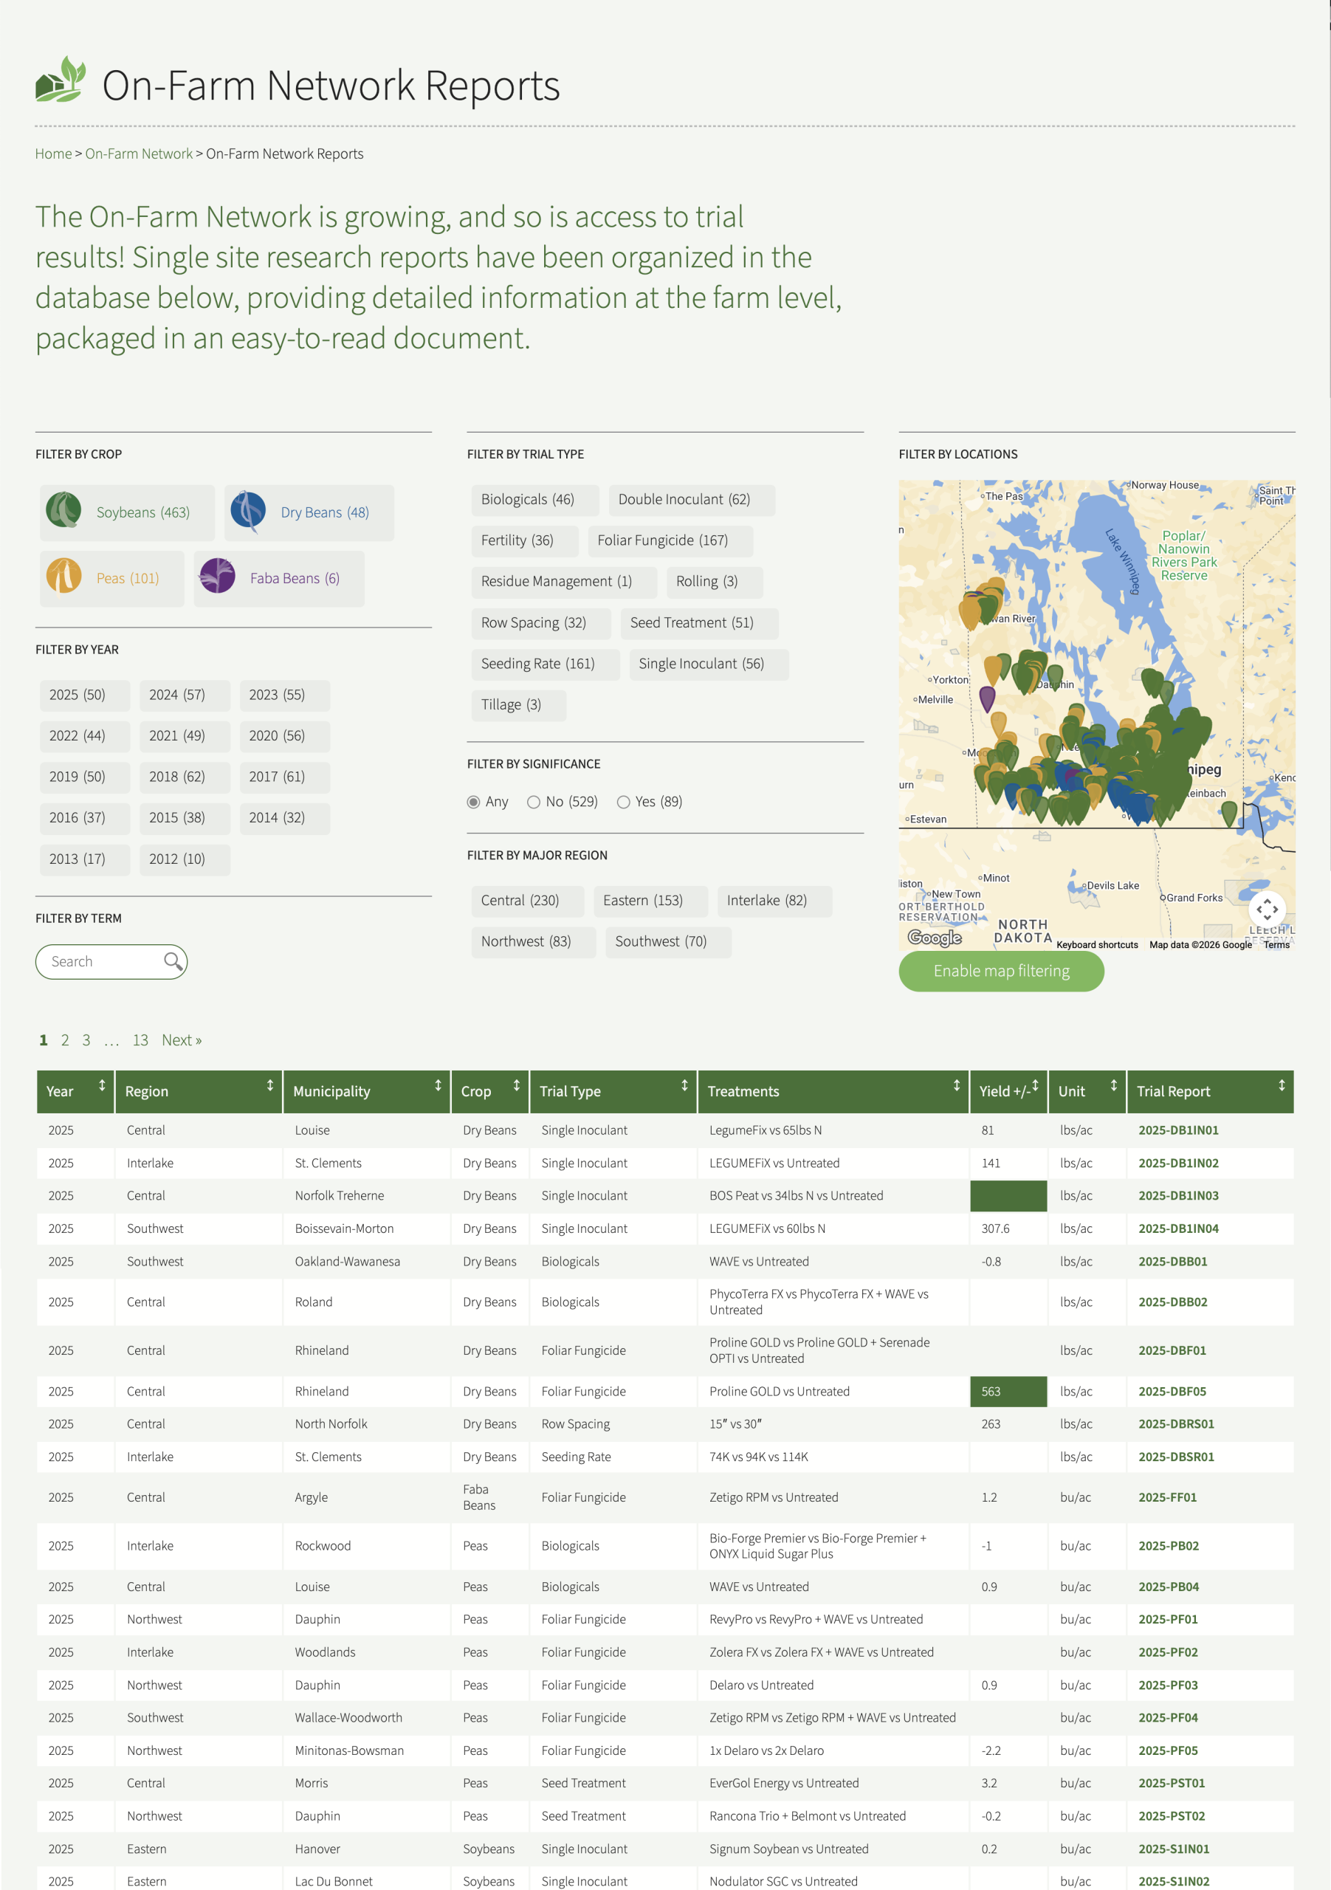Go to page 2 of results
Screen dimensions: 1331x1890
(65, 1039)
